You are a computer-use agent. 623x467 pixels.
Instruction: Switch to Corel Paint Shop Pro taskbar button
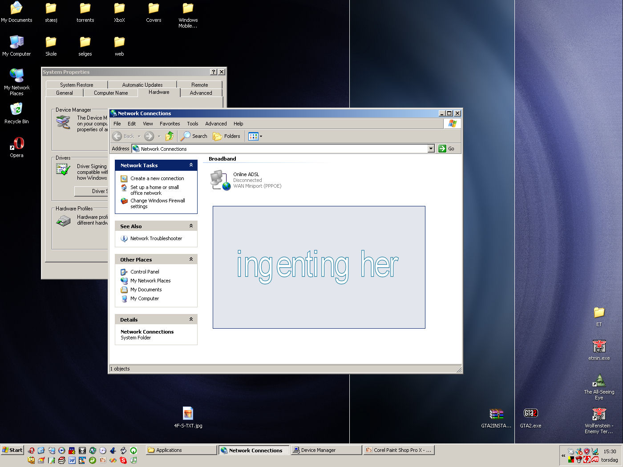(399, 450)
